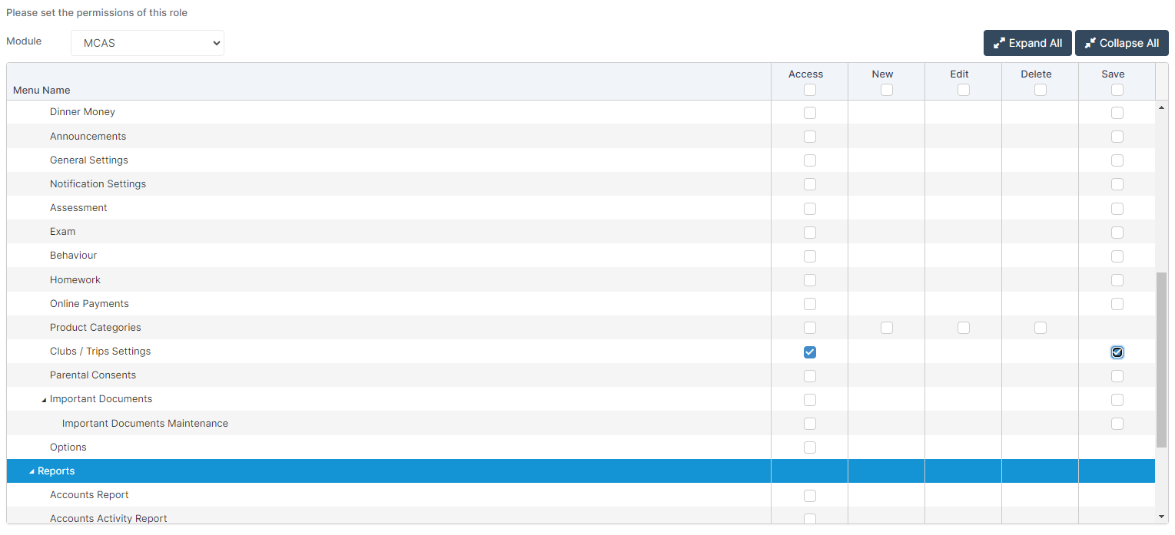
Task: Click the Parental Consents label
Action: click(93, 375)
